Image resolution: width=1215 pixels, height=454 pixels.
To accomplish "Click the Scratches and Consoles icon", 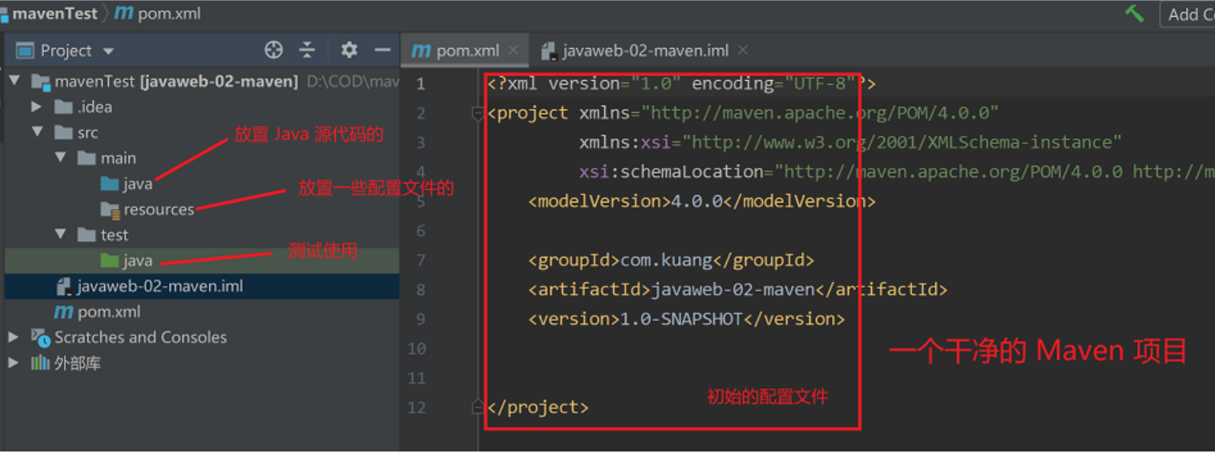I will (40, 336).
